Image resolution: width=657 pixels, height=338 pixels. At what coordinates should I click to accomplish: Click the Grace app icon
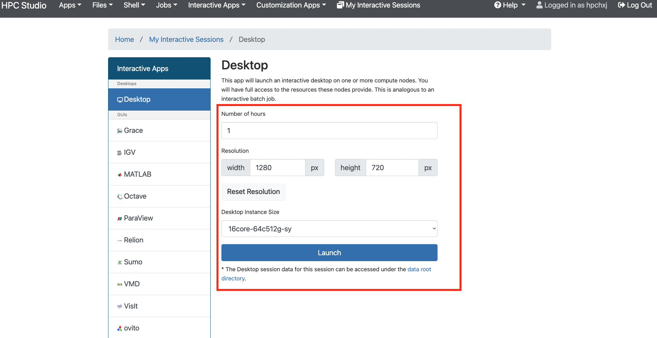[120, 131]
